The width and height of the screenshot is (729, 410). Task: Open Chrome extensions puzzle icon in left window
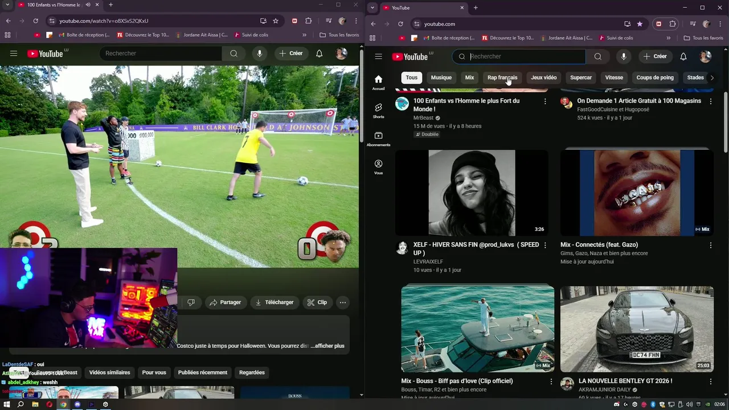point(309,20)
